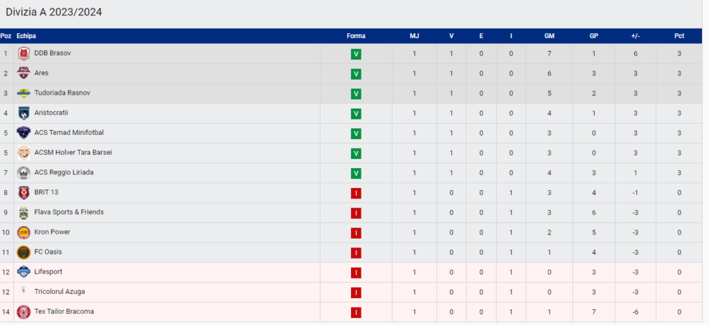Open the ACS Temad Minifotbal team link
This screenshot has height=325, width=709.
pyautogui.click(x=69, y=133)
